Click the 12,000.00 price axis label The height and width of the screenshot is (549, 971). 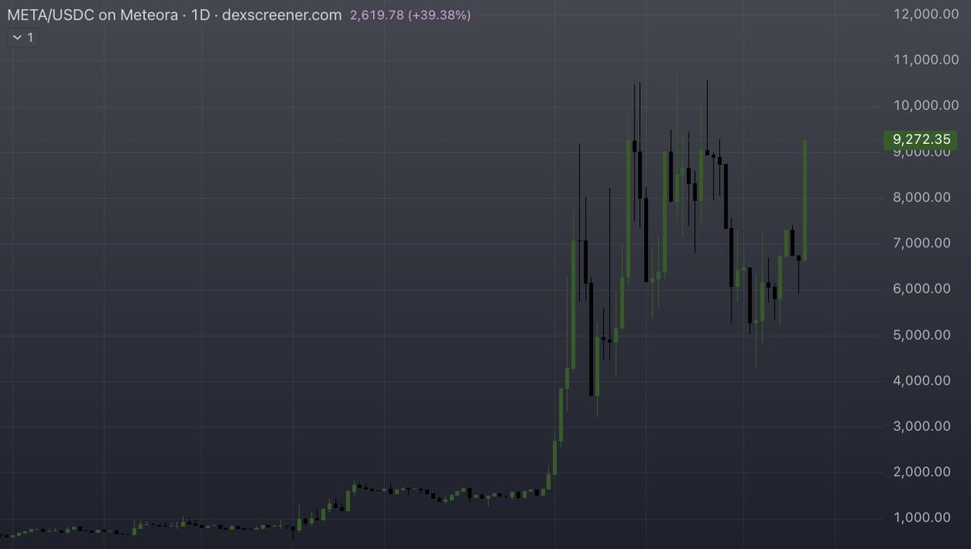click(925, 14)
